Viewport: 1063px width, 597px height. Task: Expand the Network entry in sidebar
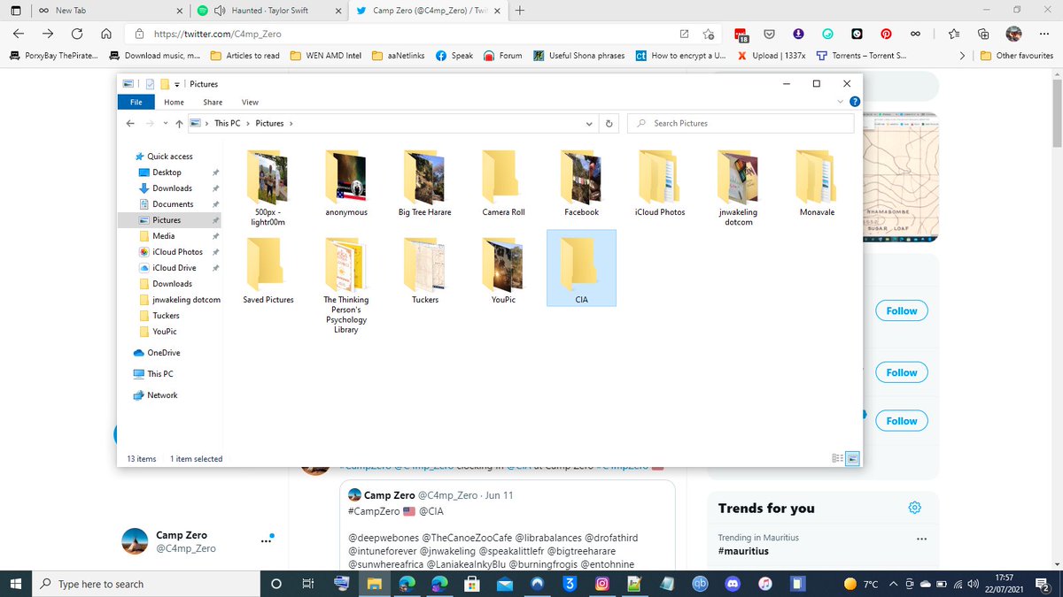click(x=129, y=394)
